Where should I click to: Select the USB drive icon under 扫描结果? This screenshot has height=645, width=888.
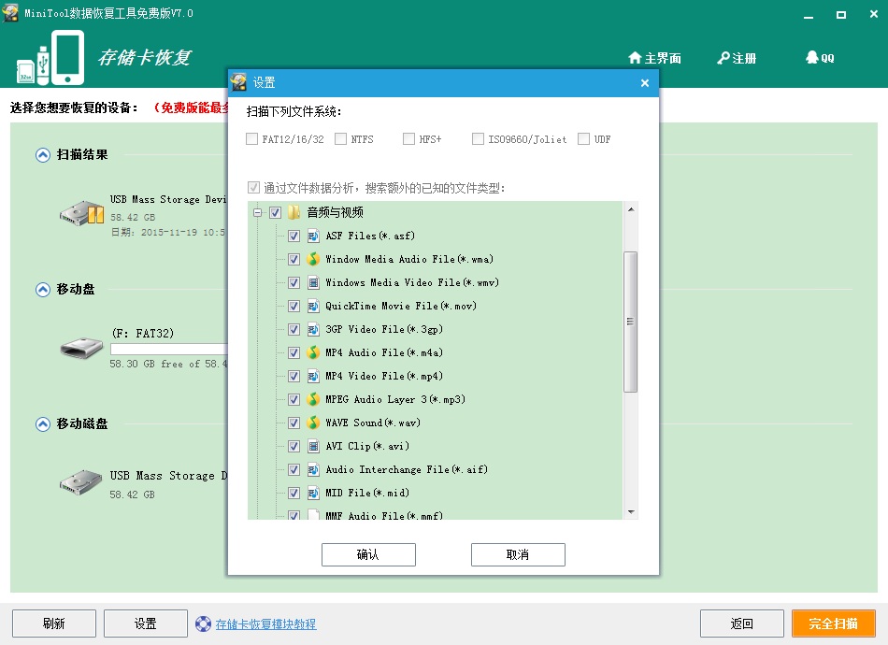82,213
